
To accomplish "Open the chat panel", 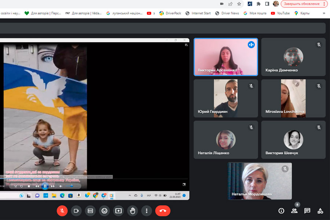I will (x=307, y=211).
